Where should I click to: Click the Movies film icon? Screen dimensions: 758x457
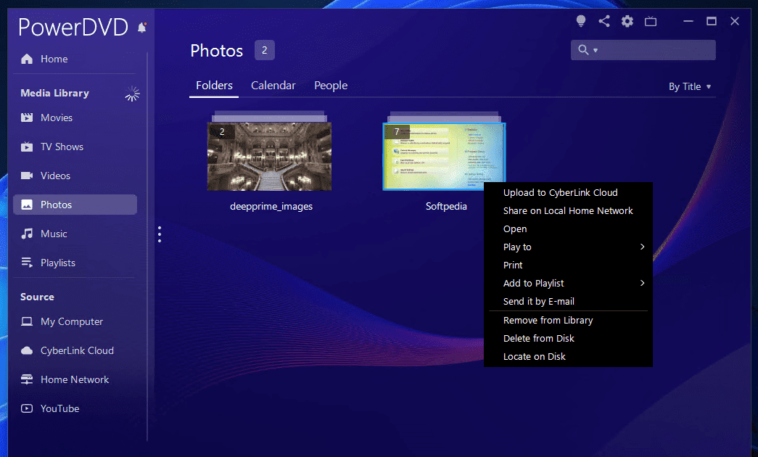pyautogui.click(x=27, y=118)
